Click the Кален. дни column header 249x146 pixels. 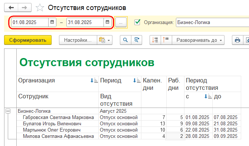click(x=154, y=92)
